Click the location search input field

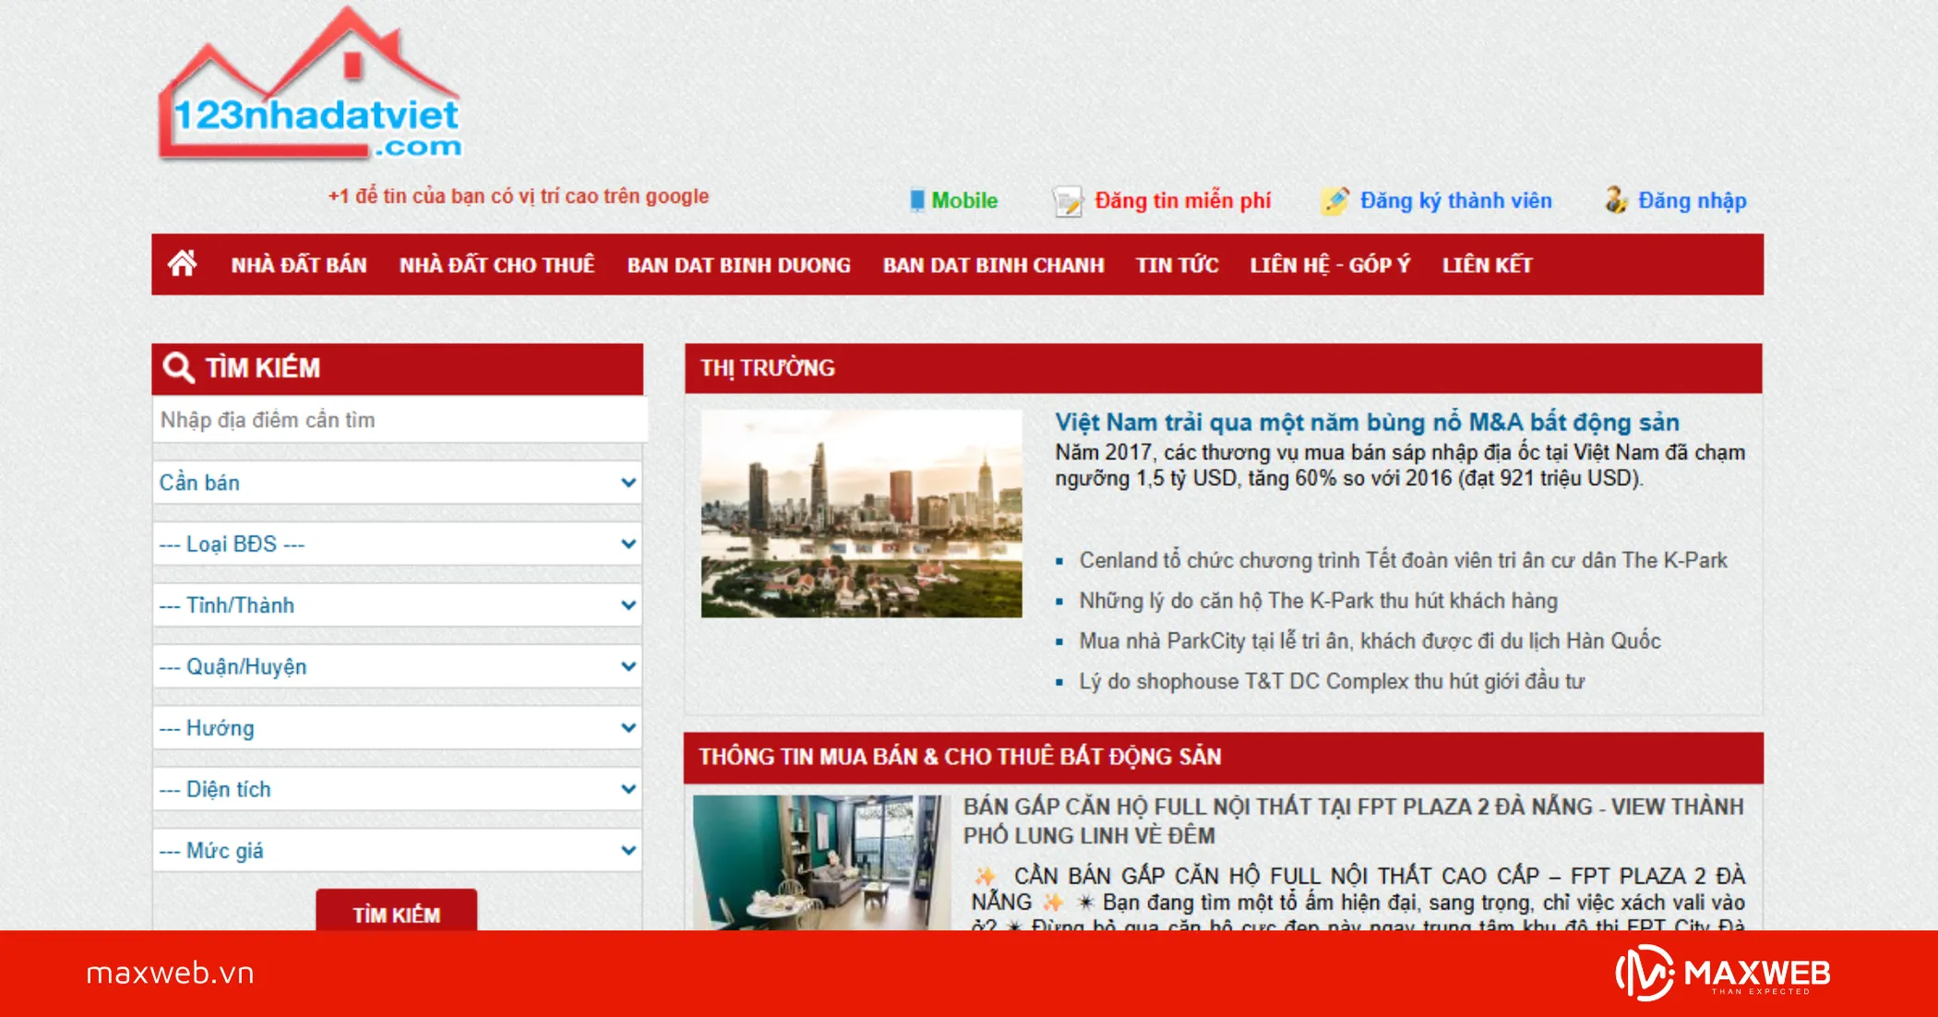(399, 420)
